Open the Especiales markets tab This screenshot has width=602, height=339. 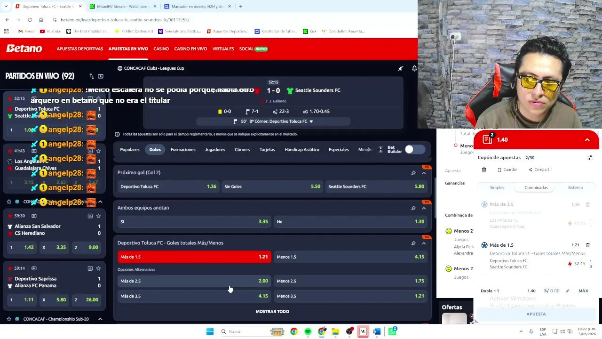tap(339, 150)
